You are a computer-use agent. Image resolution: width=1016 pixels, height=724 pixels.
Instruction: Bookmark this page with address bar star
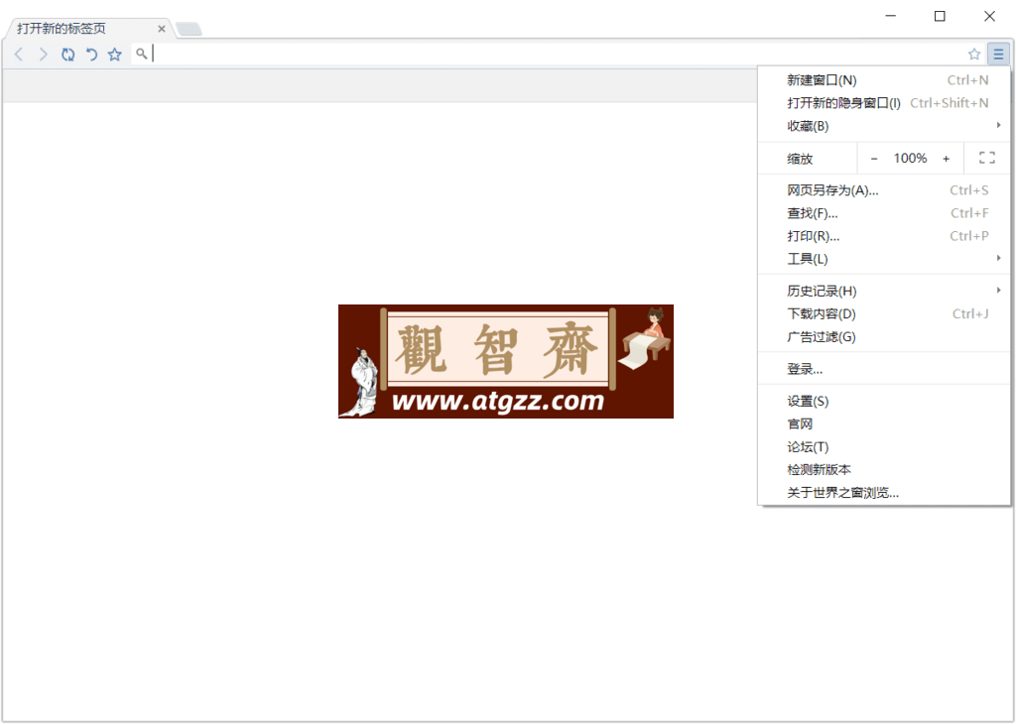click(974, 55)
